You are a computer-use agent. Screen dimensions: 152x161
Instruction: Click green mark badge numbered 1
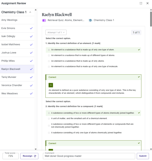(x=51, y=85)
